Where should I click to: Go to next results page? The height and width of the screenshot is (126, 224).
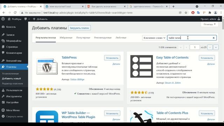coord(210,47)
